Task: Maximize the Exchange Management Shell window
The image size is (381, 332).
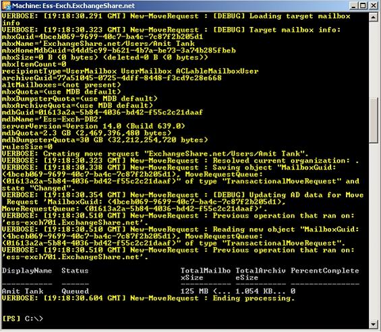Action: pyautogui.click(x=363, y=5)
